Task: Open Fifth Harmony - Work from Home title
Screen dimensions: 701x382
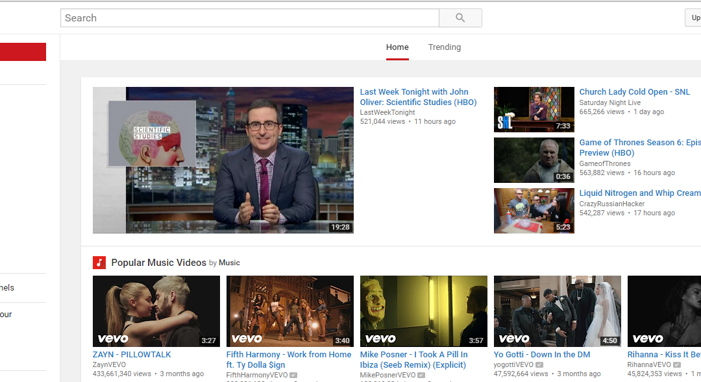Action: coord(289,360)
